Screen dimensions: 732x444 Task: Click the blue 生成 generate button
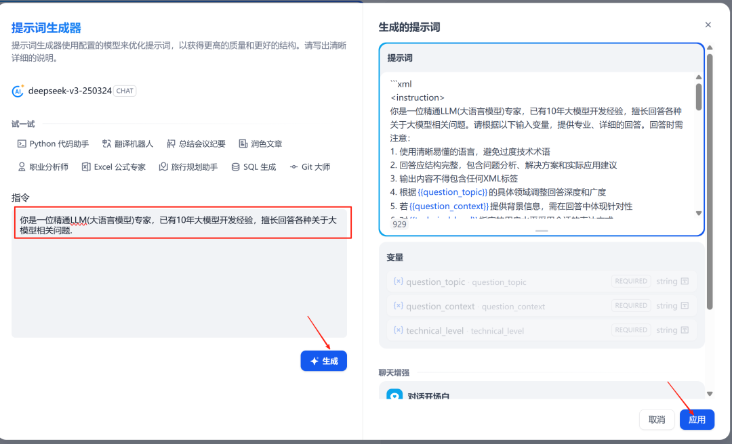tap(323, 361)
